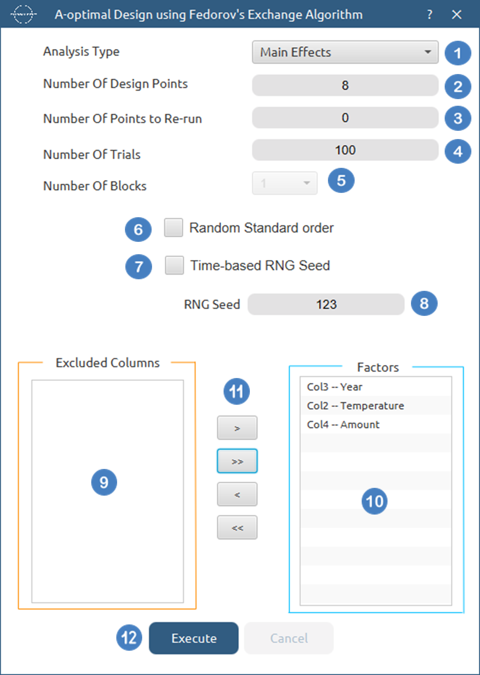Toggle Time-based RNG Seed checkbox
The image size is (480, 675).
coord(175,265)
